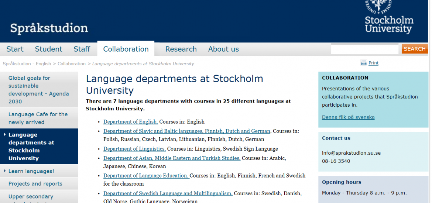Open the Språkstudion site title
432x203 pixels.
coord(49,28)
